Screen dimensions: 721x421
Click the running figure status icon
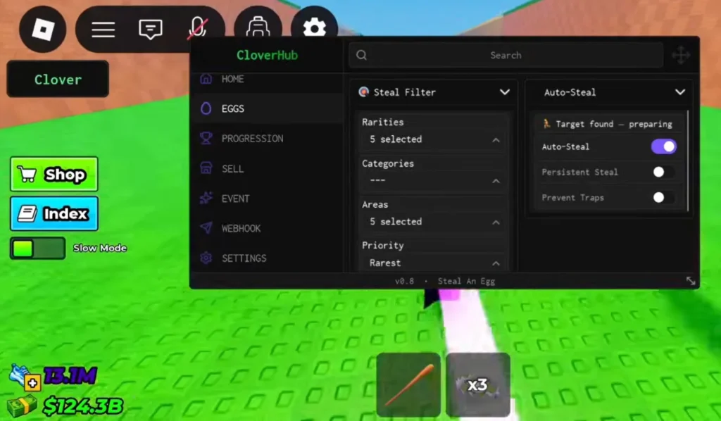tap(546, 124)
